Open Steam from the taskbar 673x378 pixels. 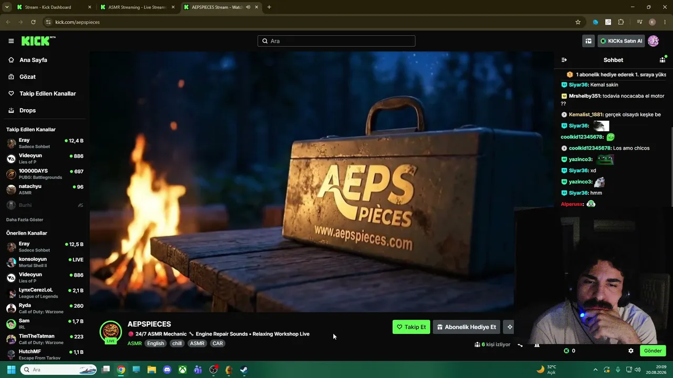pyautogui.click(x=244, y=370)
